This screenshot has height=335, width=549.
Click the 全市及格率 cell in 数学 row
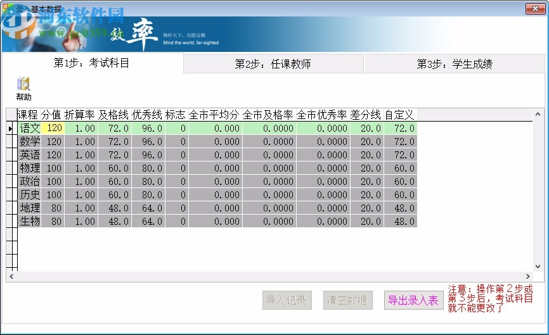[269, 141]
